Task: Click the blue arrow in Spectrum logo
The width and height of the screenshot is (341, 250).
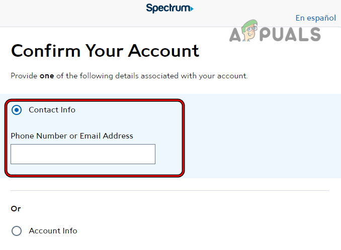Action: point(192,9)
